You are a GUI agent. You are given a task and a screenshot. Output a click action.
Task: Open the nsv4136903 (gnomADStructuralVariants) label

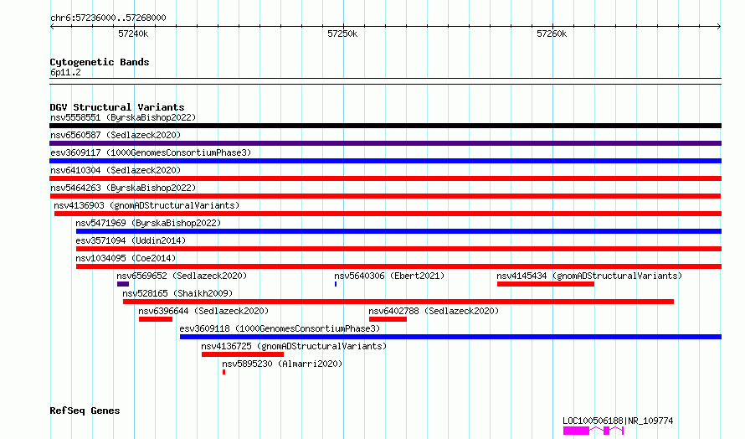(146, 205)
